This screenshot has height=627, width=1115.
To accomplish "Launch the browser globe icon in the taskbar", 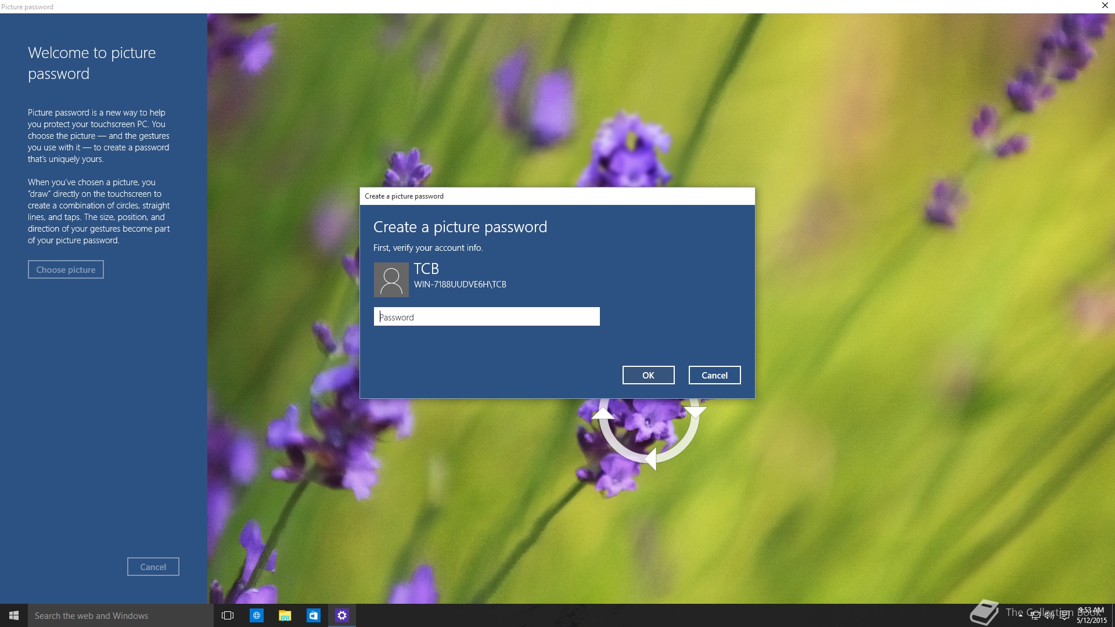I will tap(256, 615).
